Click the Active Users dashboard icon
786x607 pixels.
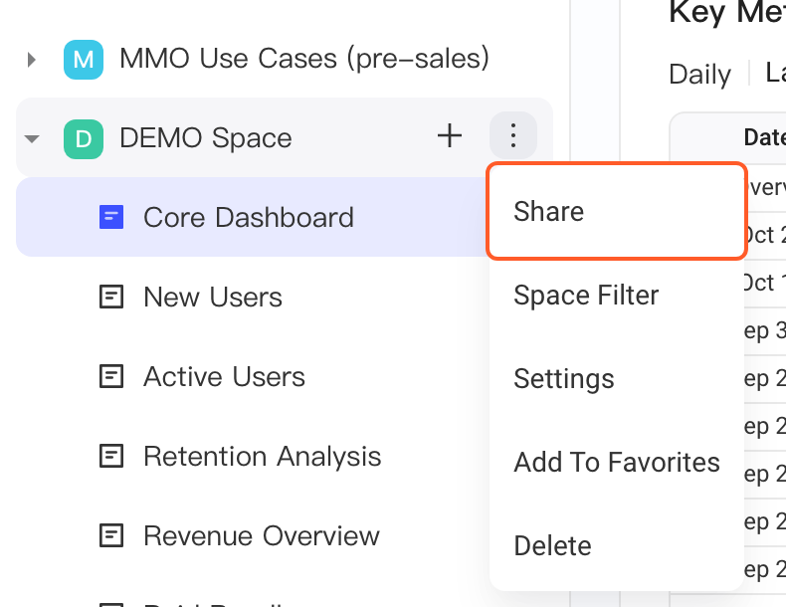(111, 376)
